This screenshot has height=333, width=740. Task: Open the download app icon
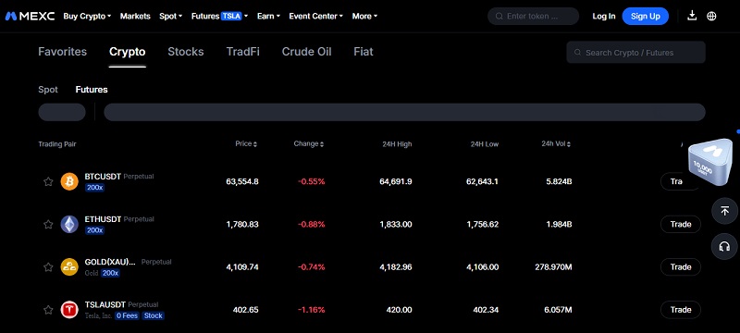point(692,16)
